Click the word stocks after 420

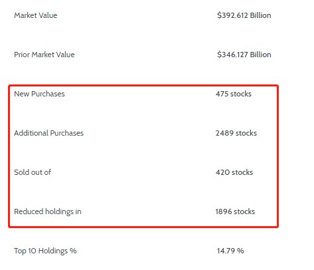pyautogui.click(x=242, y=172)
